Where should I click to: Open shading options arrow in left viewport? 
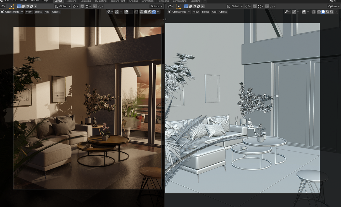(x=158, y=12)
